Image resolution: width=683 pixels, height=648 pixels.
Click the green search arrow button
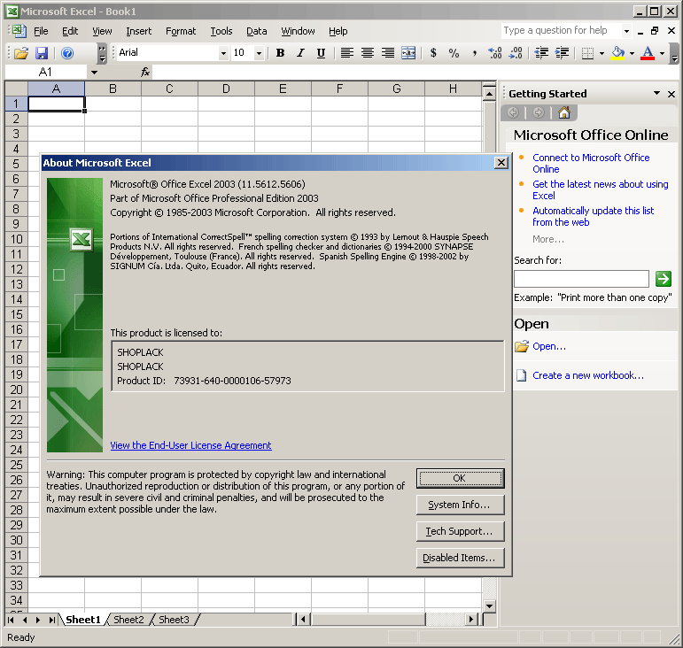tap(663, 279)
